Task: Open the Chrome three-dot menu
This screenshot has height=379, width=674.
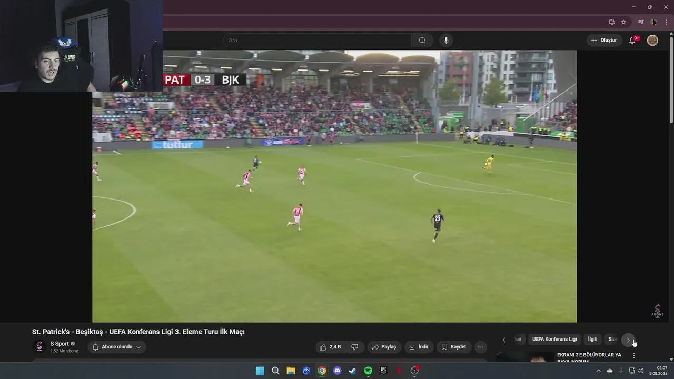Action: tap(666, 22)
